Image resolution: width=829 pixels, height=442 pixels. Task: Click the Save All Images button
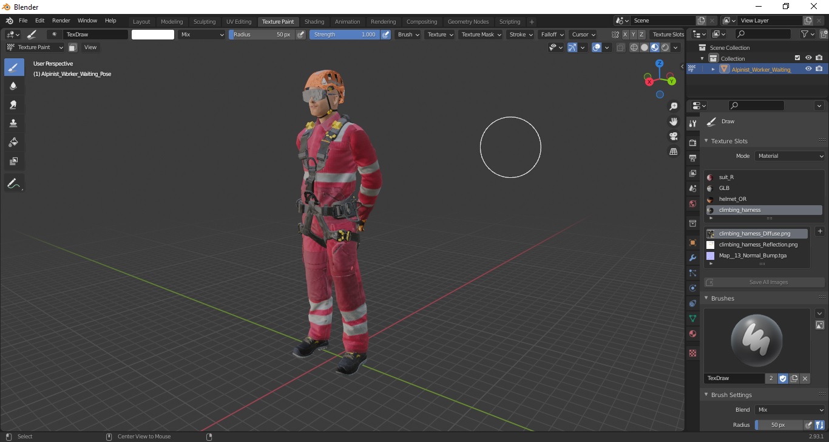tap(764, 282)
